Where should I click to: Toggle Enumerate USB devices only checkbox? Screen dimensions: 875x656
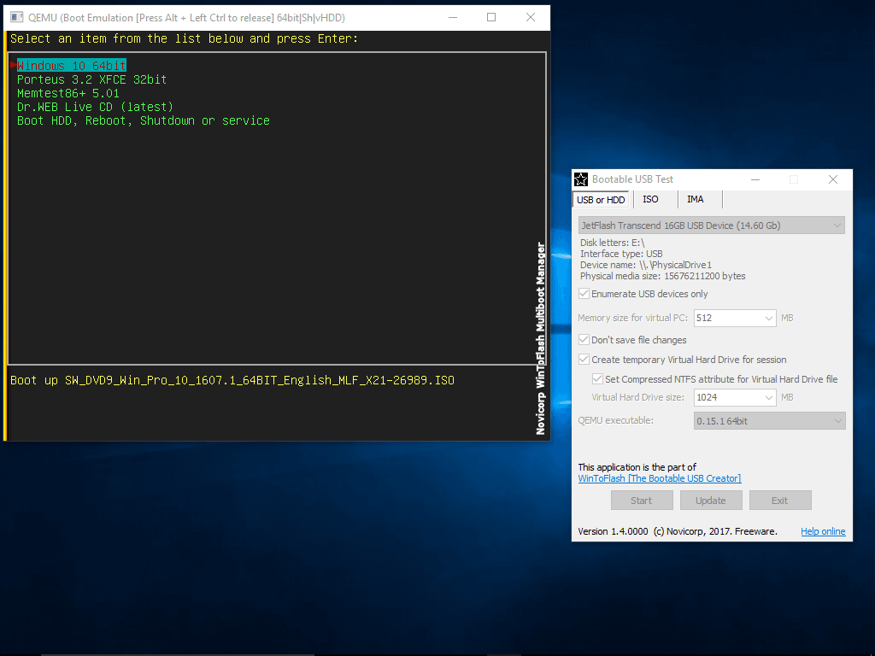584,294
